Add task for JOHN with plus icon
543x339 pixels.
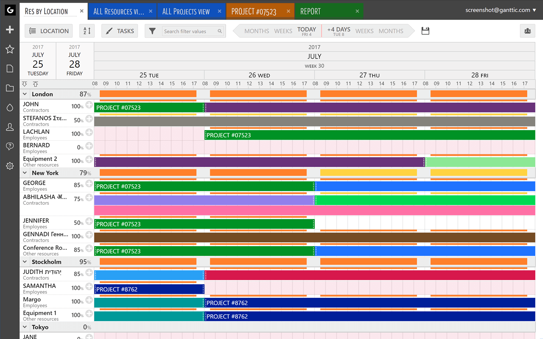pyautogui.click(x=89, y=105)
